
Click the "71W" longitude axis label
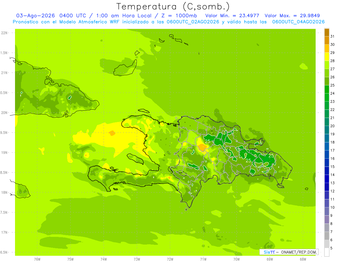click(x=203, y=259)
